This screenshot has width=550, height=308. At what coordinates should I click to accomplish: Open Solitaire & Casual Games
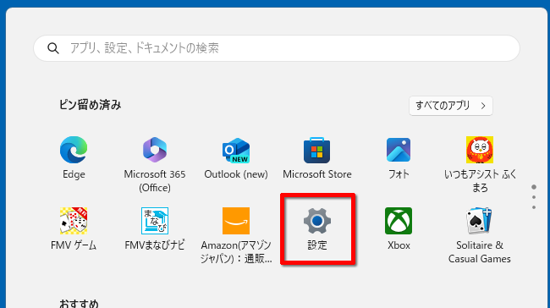(480, 235)
